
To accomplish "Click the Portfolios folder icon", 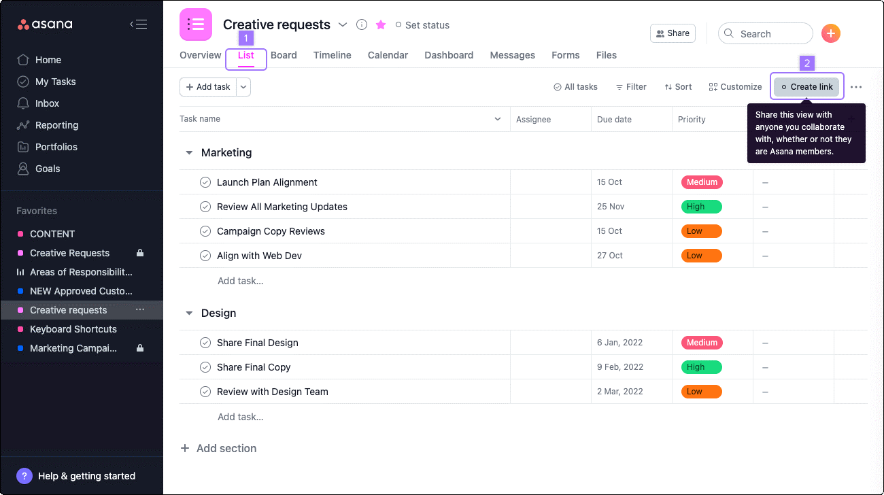I will pos(23,147).
